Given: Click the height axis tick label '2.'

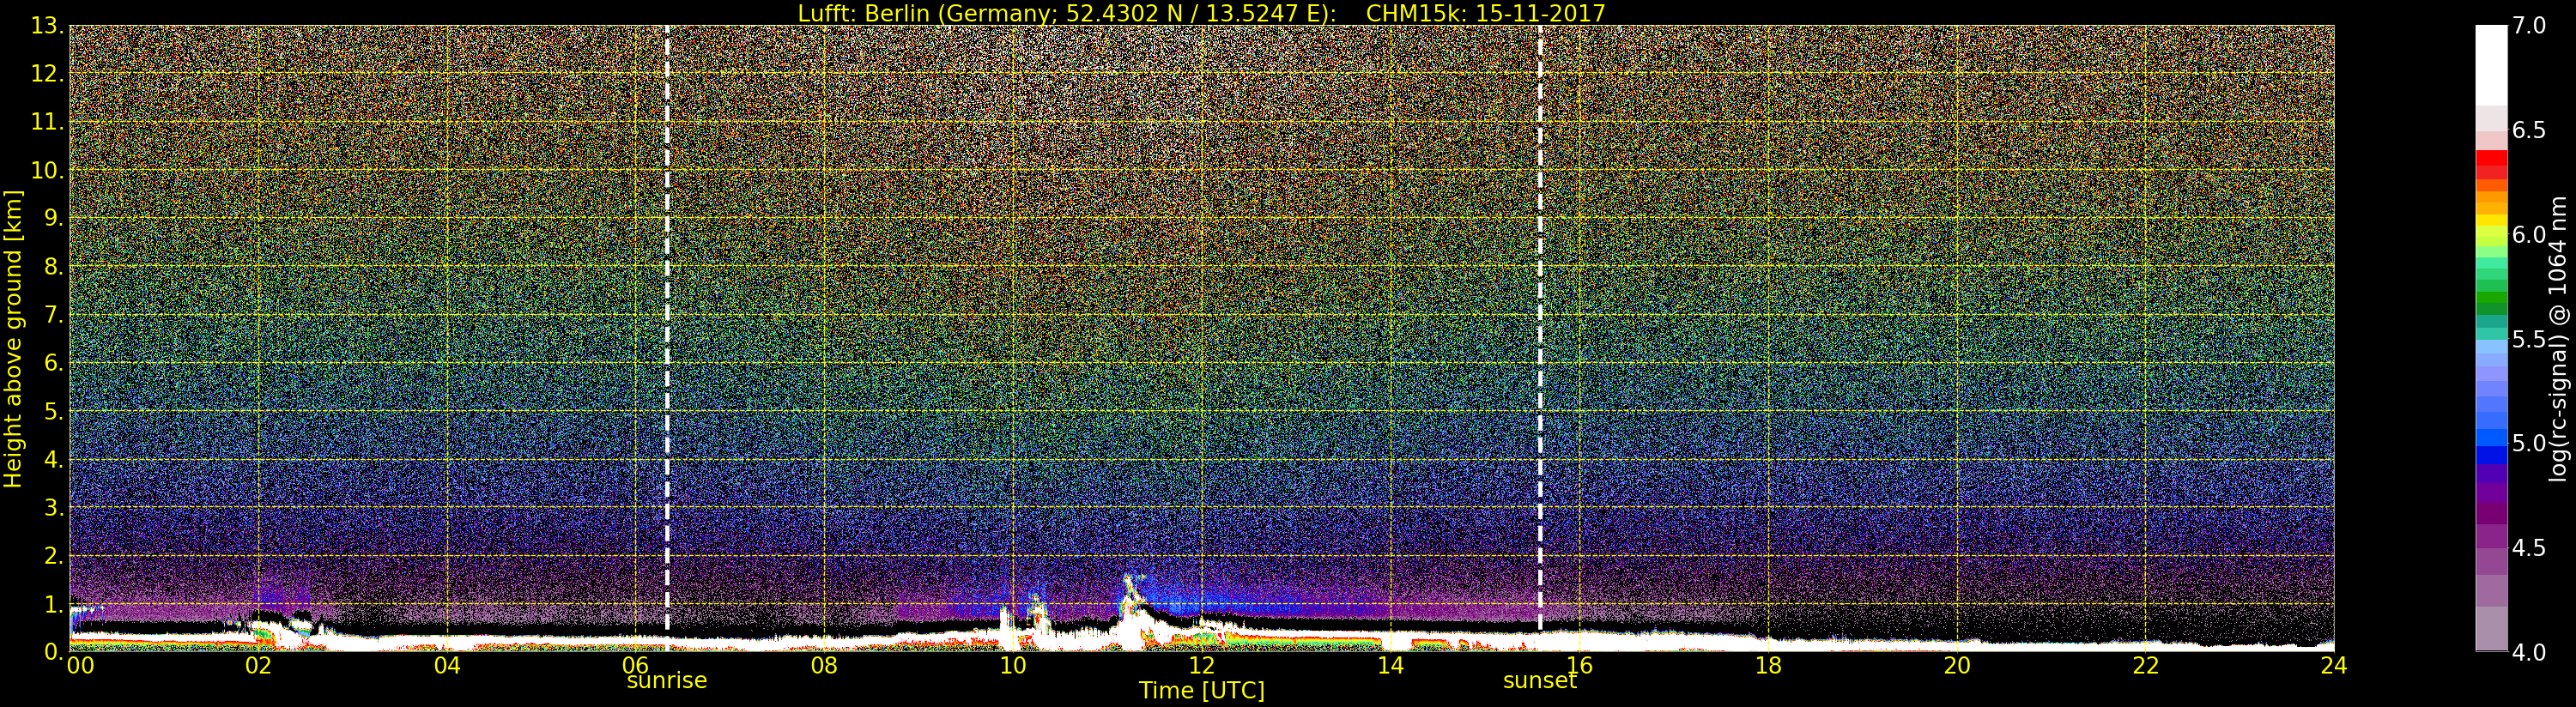Looking at the screenshot, I should click(54, 555).
